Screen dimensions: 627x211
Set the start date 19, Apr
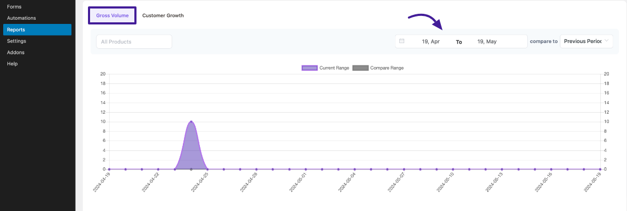pyautogui.click(x=431, y=41)
